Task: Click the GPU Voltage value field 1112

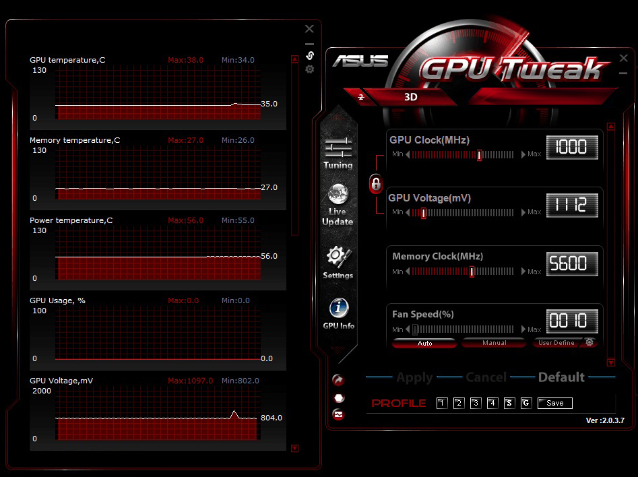Action: pyautogui.click(x=572, y=205)
